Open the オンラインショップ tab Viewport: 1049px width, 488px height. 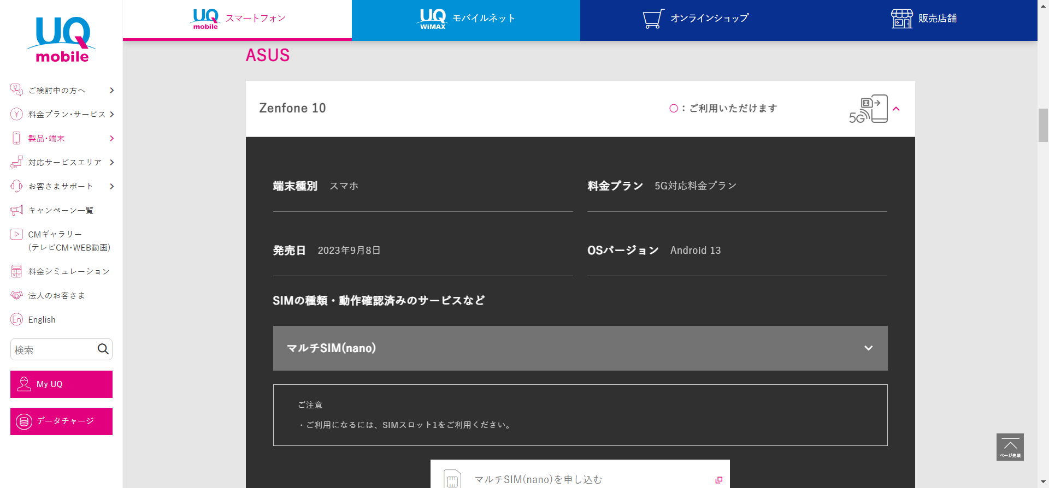pos(694,20)
